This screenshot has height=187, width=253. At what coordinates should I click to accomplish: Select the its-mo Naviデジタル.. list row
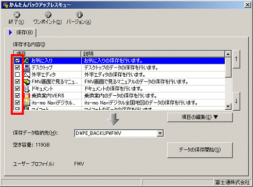coord(119,103)
